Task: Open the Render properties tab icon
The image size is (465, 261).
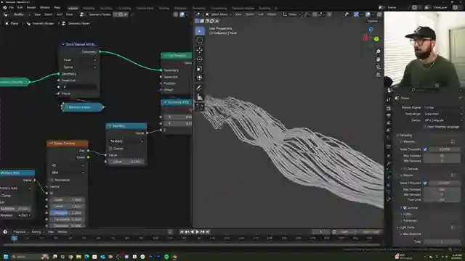Action: point(389,108)
